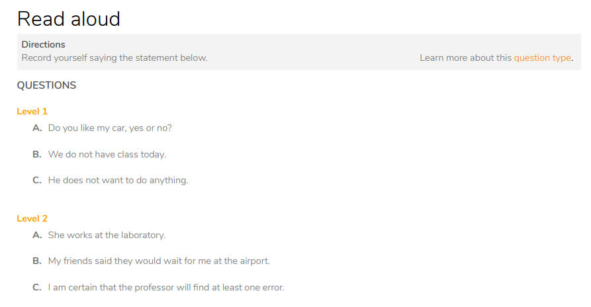Select the "Directions" heading
Image resolution: width=591 pixels, height=307 pixels.
click(x=43, y=44)
